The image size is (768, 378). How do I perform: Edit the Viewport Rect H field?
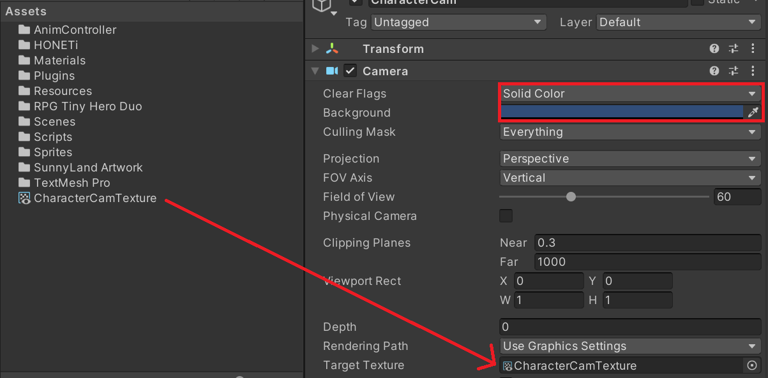pyautogui.click(x=637, y=300)
